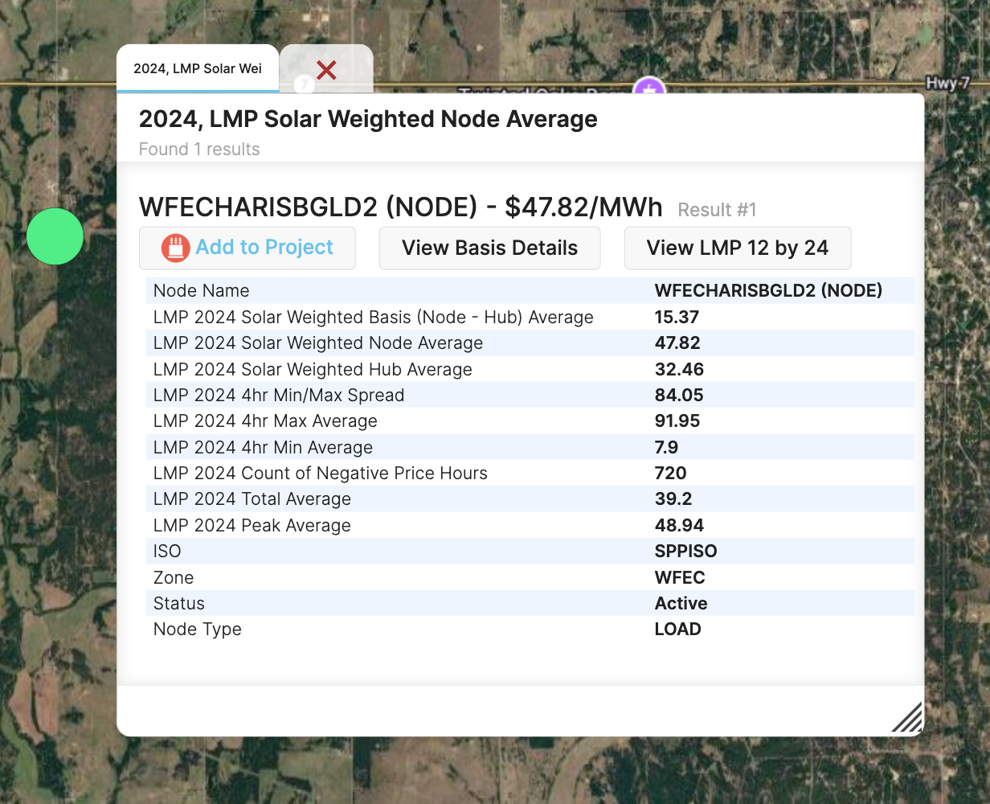Grab the popup resize handle in corner
Image resolution: width=990 pixels, height=804 pixels.
click(x=908, y=718)
